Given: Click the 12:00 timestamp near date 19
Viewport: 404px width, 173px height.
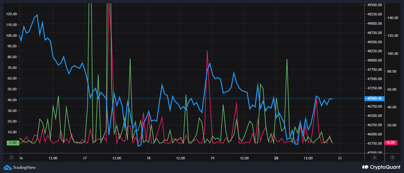Looking at the screenshot, I should 244,158.
